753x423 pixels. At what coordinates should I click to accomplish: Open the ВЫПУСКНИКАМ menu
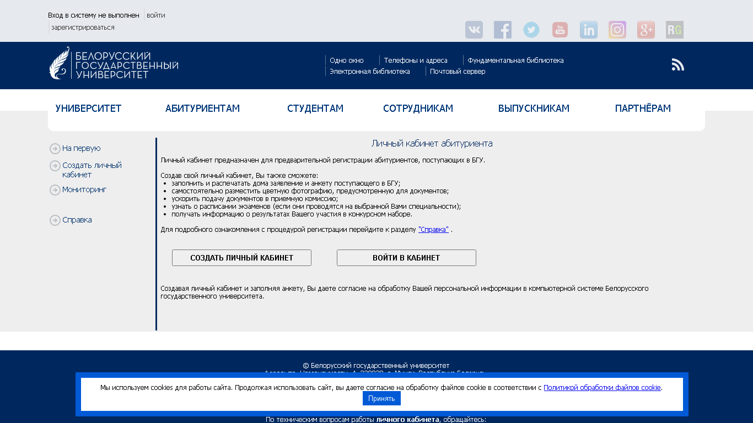point(534,109)
